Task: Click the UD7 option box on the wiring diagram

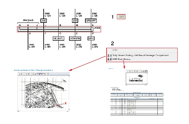Action: click(x=91, y=38)
